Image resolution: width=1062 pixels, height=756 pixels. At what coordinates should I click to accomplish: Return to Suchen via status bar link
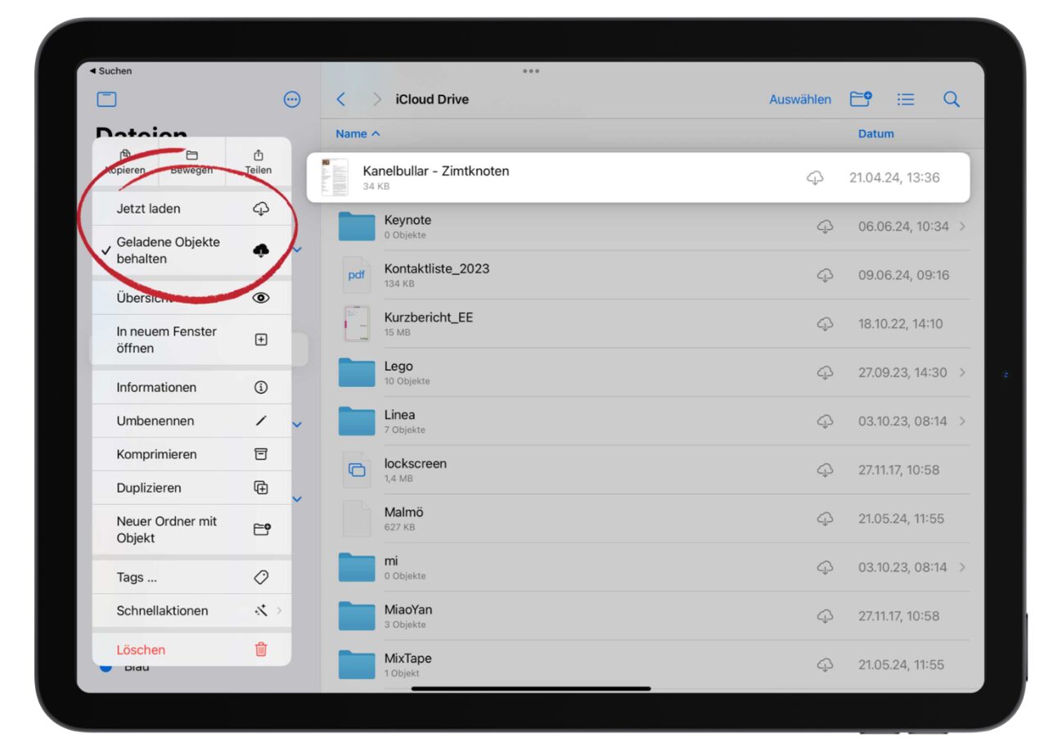tap(111, 71)
